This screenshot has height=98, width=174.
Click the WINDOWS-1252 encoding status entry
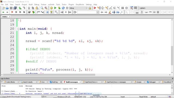[80, 97]
